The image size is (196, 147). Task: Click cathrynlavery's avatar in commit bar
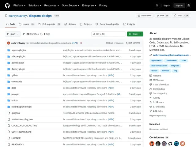(x=9, y=43)
